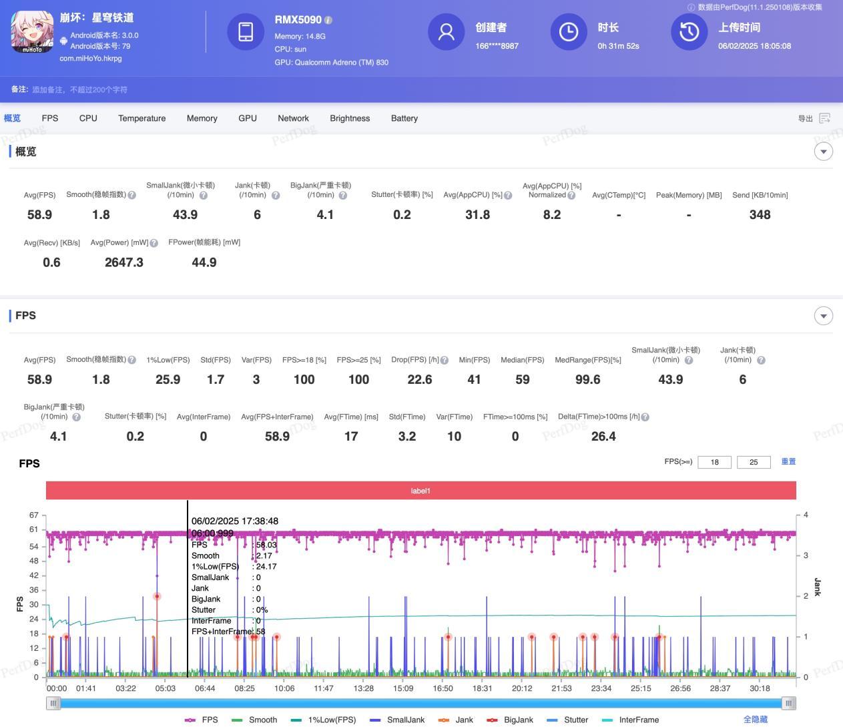Toggle Jank series in chart legend
The image size is (843, 727).
click(x=456, y=720)
